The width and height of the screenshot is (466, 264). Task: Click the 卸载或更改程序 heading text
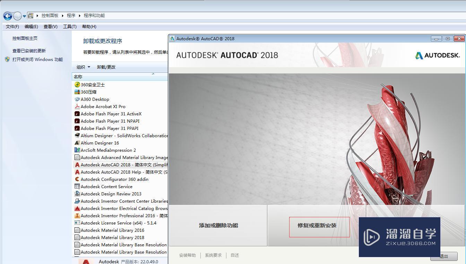coord(103,41)
